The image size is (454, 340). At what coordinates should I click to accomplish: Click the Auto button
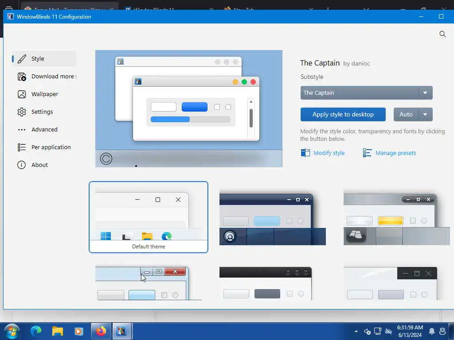tap(406, 115)
